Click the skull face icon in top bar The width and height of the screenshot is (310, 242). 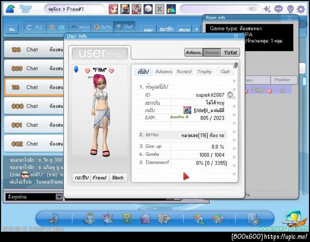pyautogui.click(x=290, y=9)
